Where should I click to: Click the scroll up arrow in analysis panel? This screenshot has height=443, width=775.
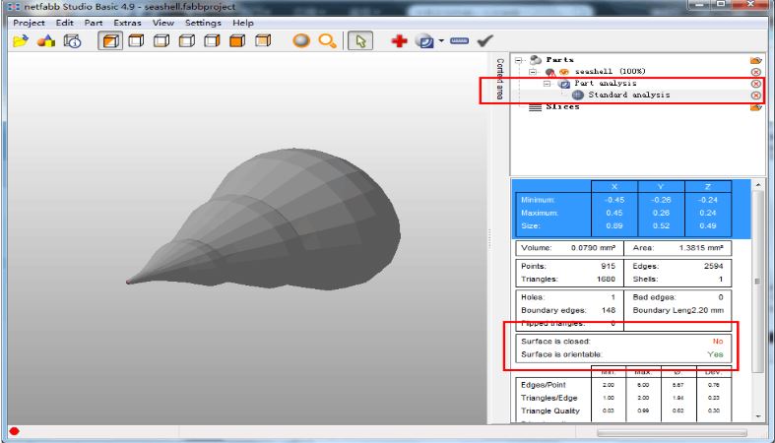tap(757, 185)
